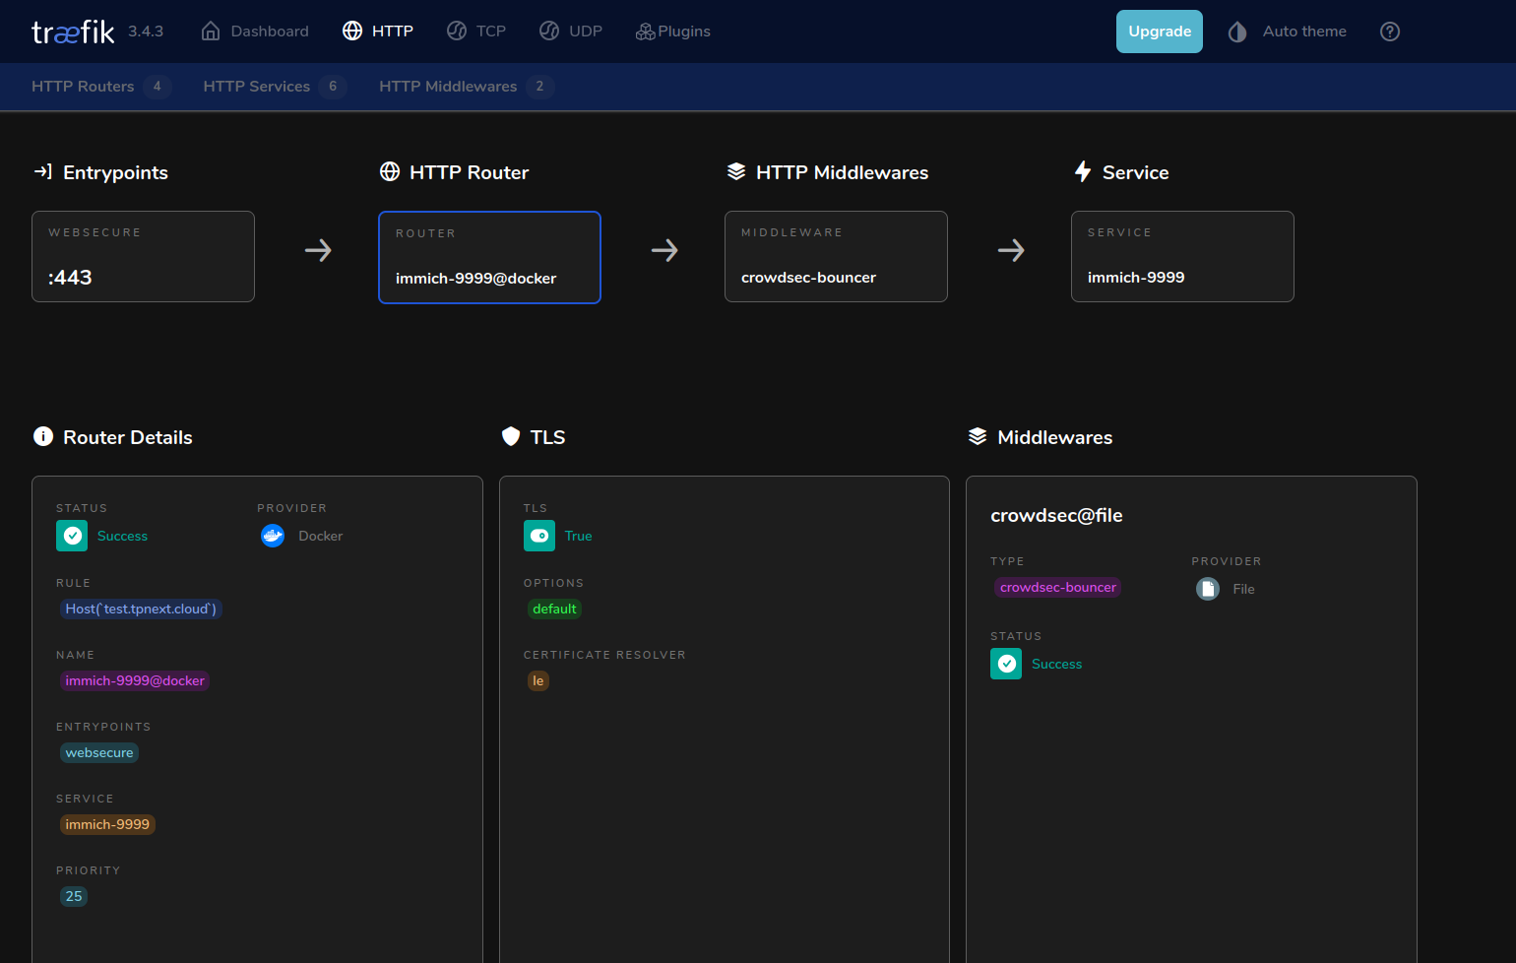1516x963 pixels.
Task: Click the TCP icon in navbar
Action: coord(457,32)
